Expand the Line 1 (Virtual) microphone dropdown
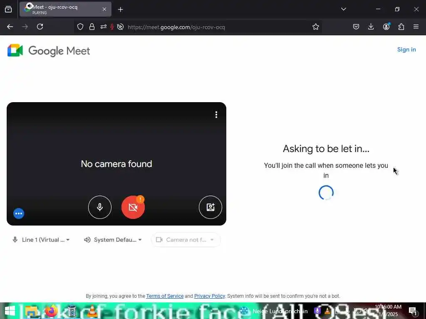426x319 pixels. click(41, 240)
